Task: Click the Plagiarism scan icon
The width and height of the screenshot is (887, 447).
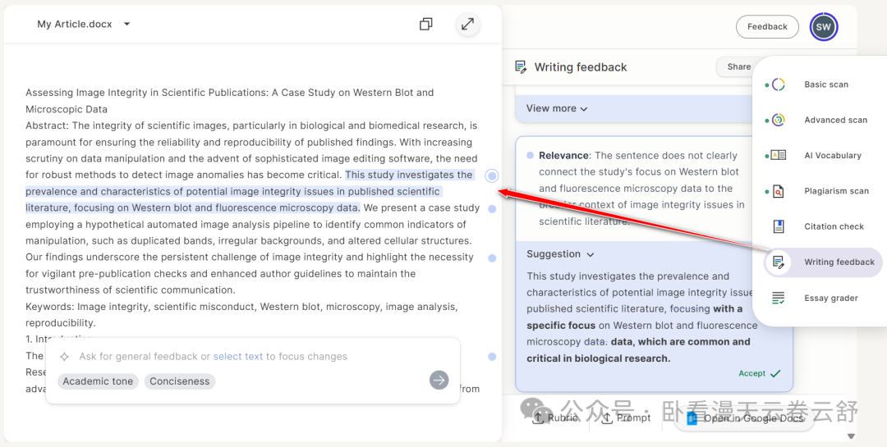Action: pos(778,191)
